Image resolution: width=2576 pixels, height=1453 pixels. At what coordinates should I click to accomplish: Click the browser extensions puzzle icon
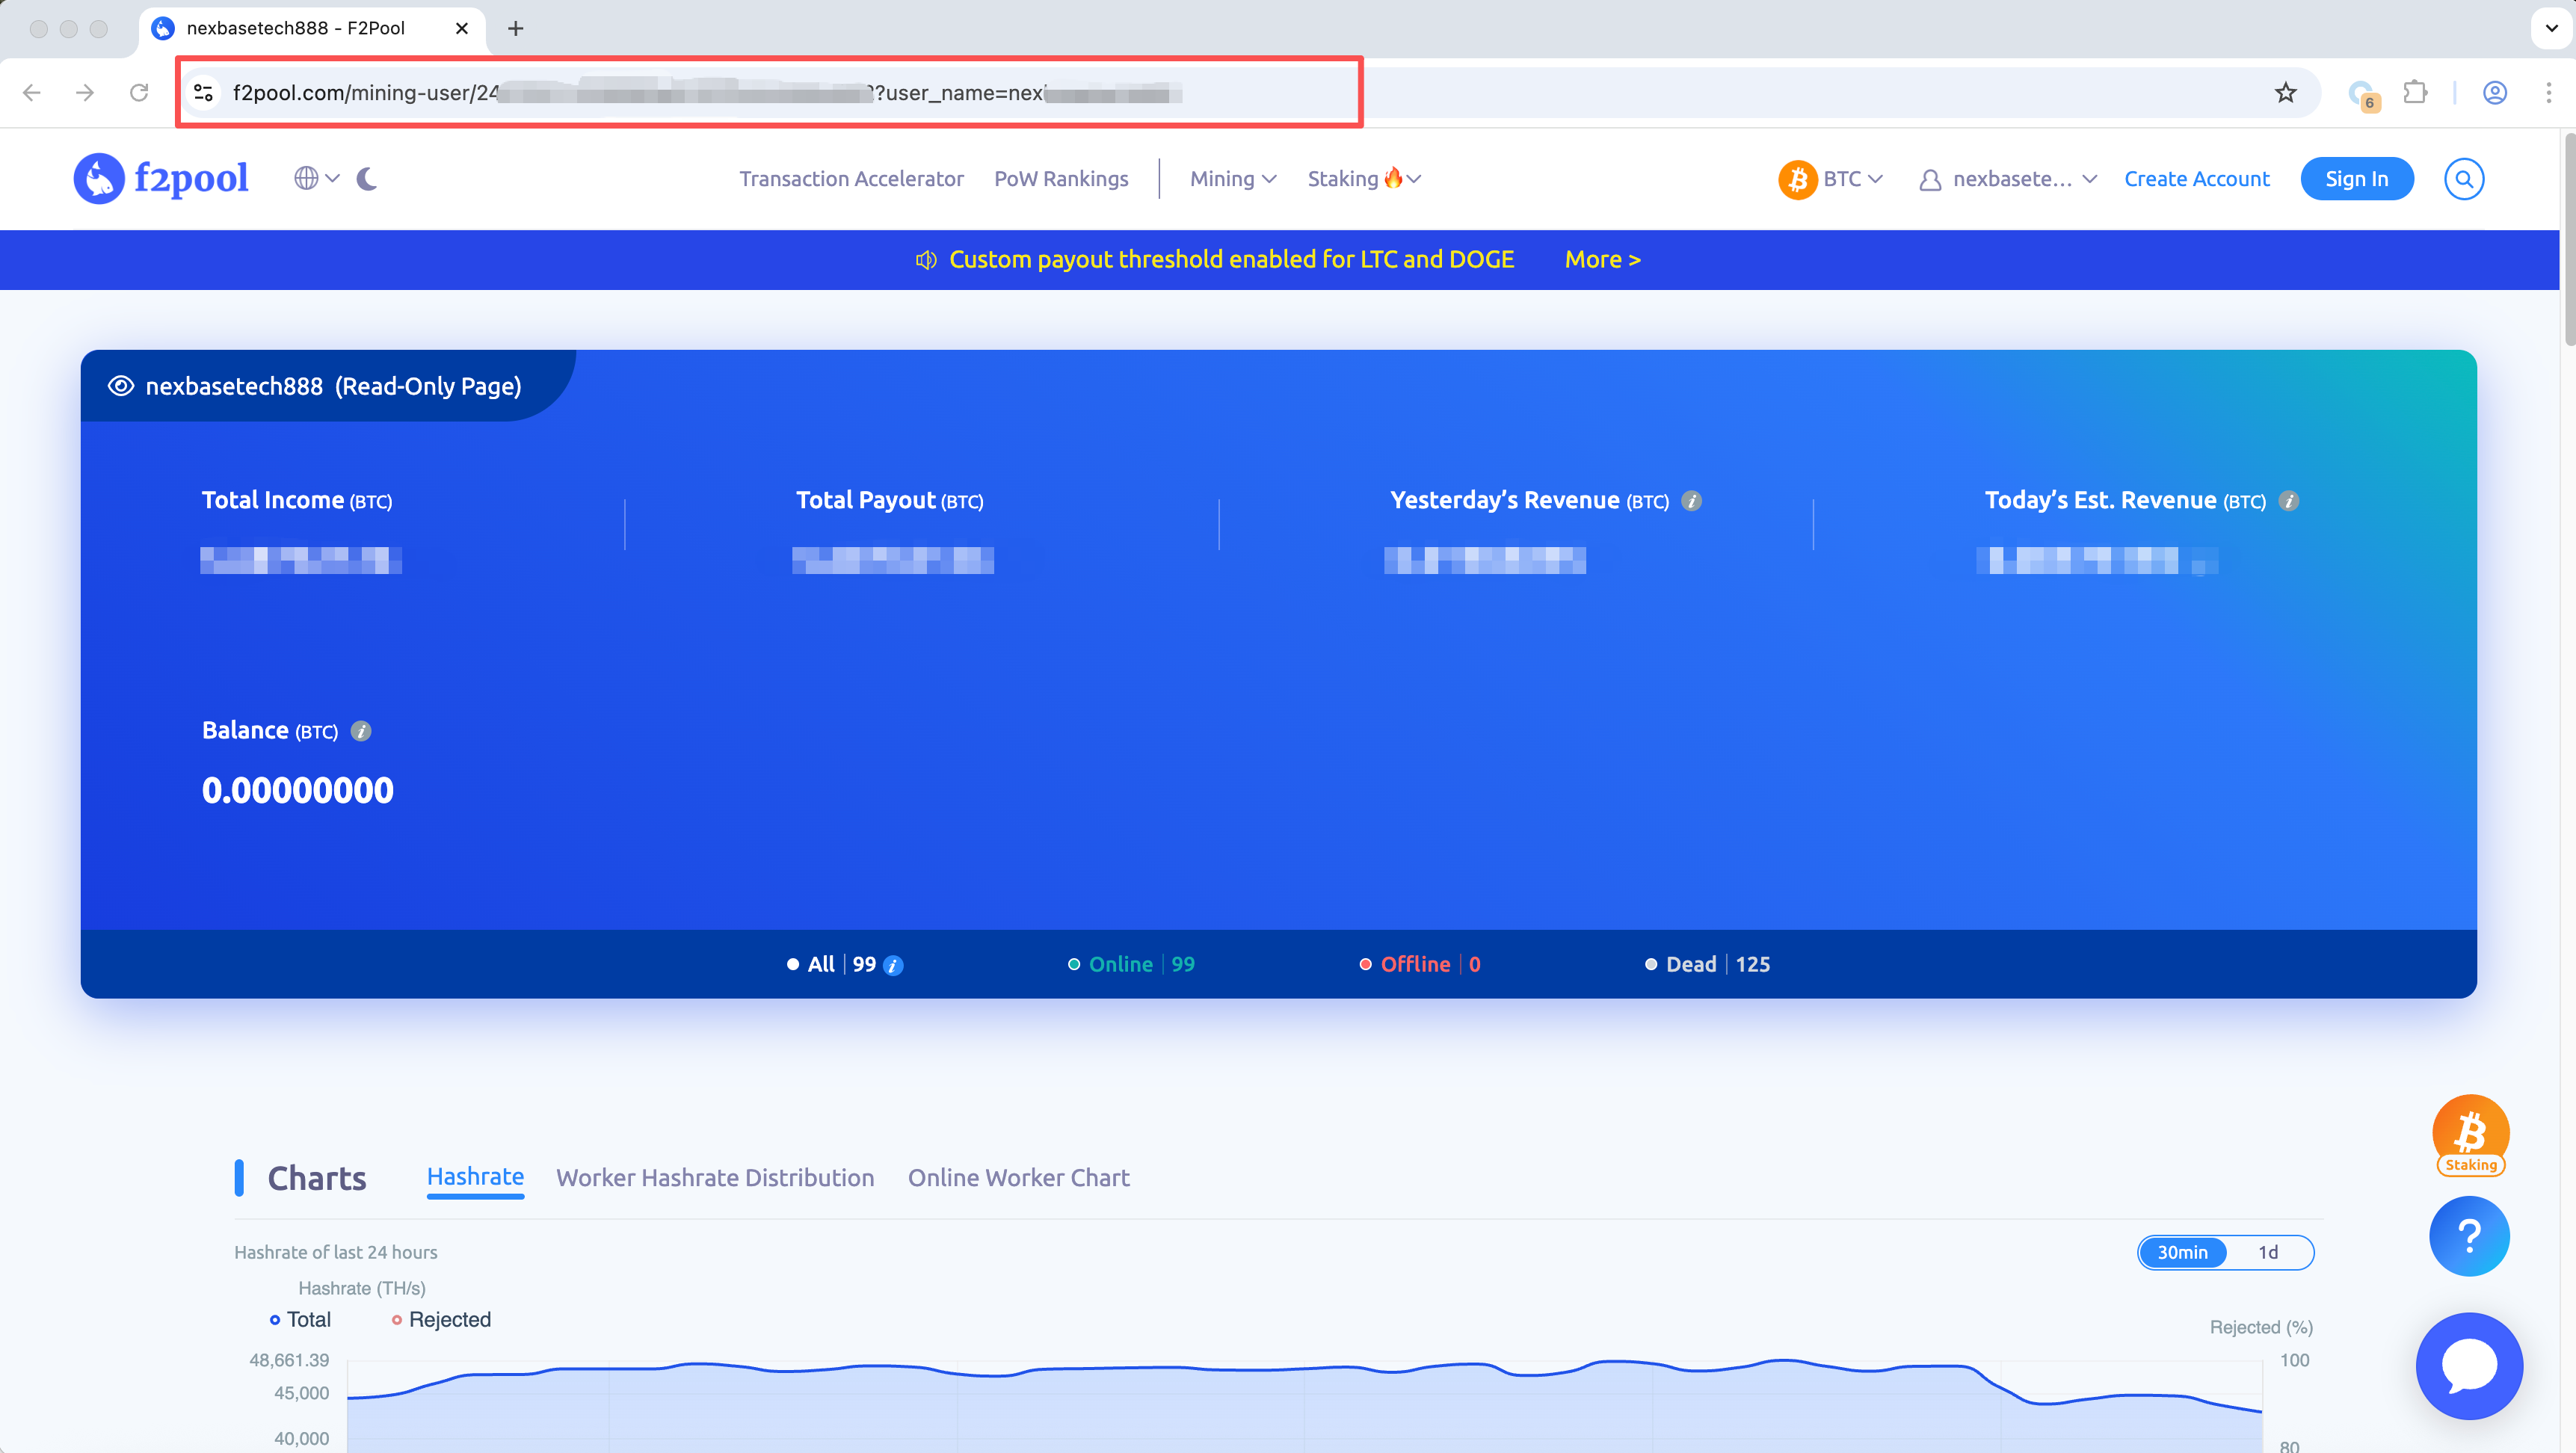(x=2414, y=93)
